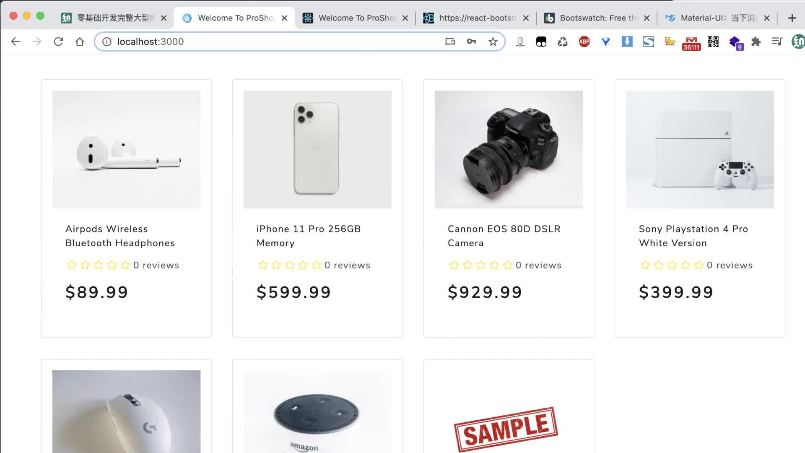
Task: Open the iPhone 11 Pro 256GB Memory link
Action: [309, 236]
